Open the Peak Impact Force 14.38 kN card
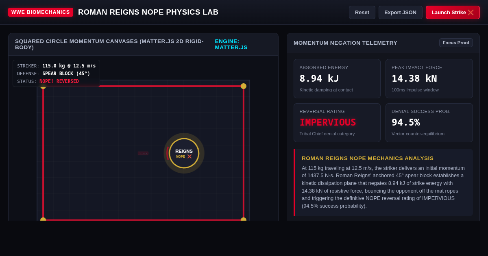This screenshot has height=256, width=488. pyautogui.click(x=429, y=79)
